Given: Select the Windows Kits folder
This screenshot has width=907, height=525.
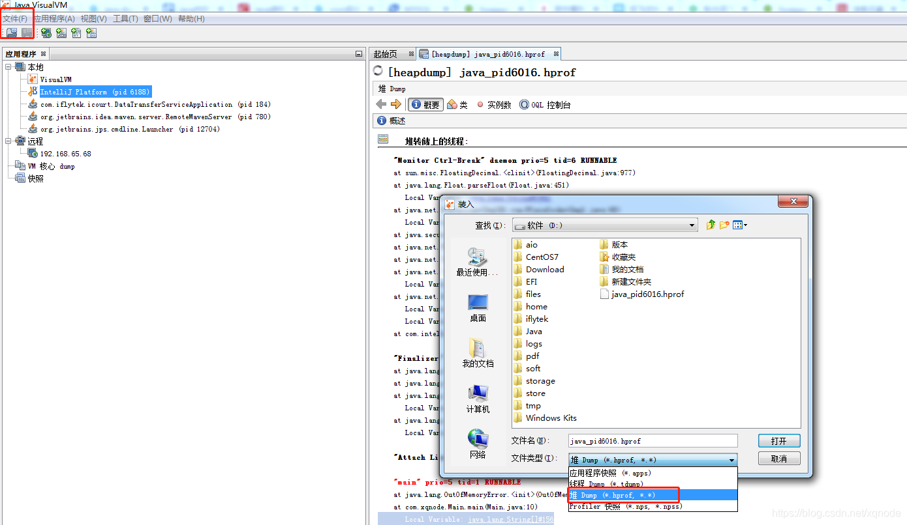Looking at the screenshot, I should tap(546, 418).
